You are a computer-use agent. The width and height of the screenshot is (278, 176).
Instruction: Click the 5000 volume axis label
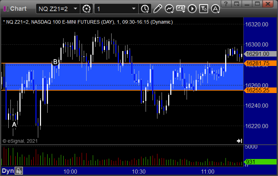tap(251, 147)
